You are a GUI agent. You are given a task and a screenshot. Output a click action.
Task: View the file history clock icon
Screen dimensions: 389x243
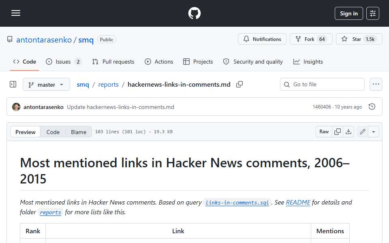372,107
